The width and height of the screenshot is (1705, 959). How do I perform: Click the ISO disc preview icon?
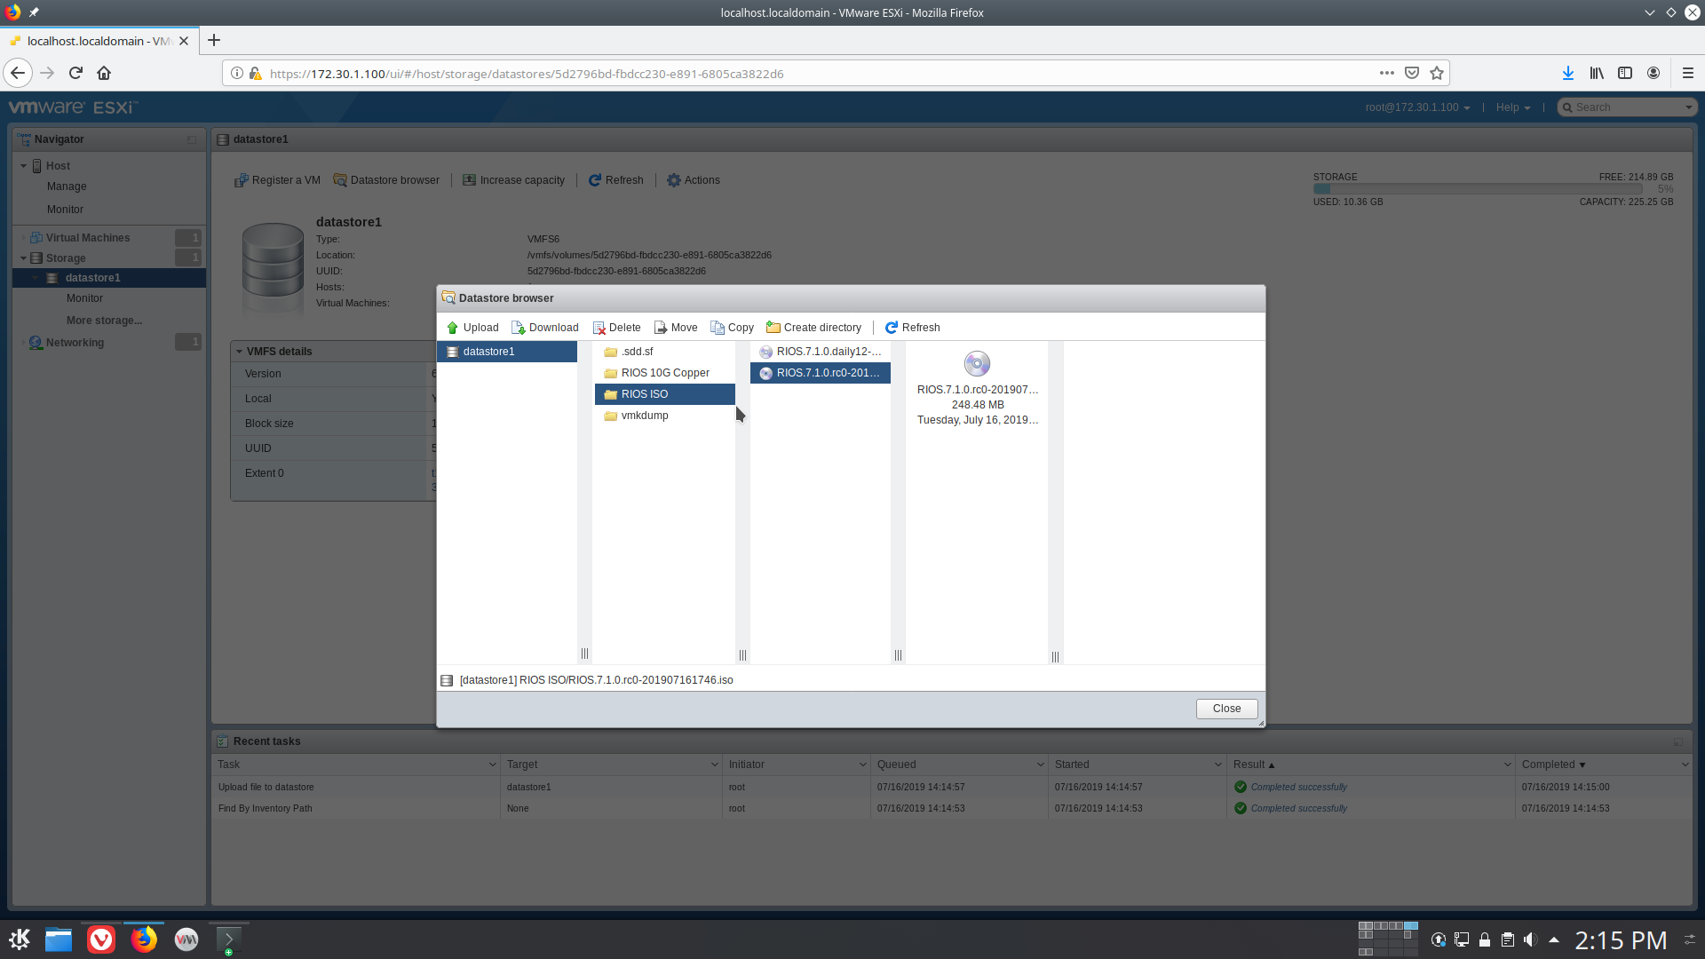977,364
